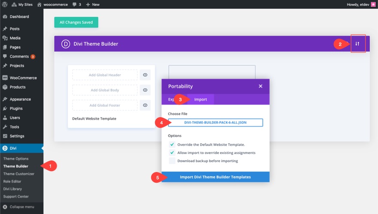Click the Appearance brush icon

(5, 99)
